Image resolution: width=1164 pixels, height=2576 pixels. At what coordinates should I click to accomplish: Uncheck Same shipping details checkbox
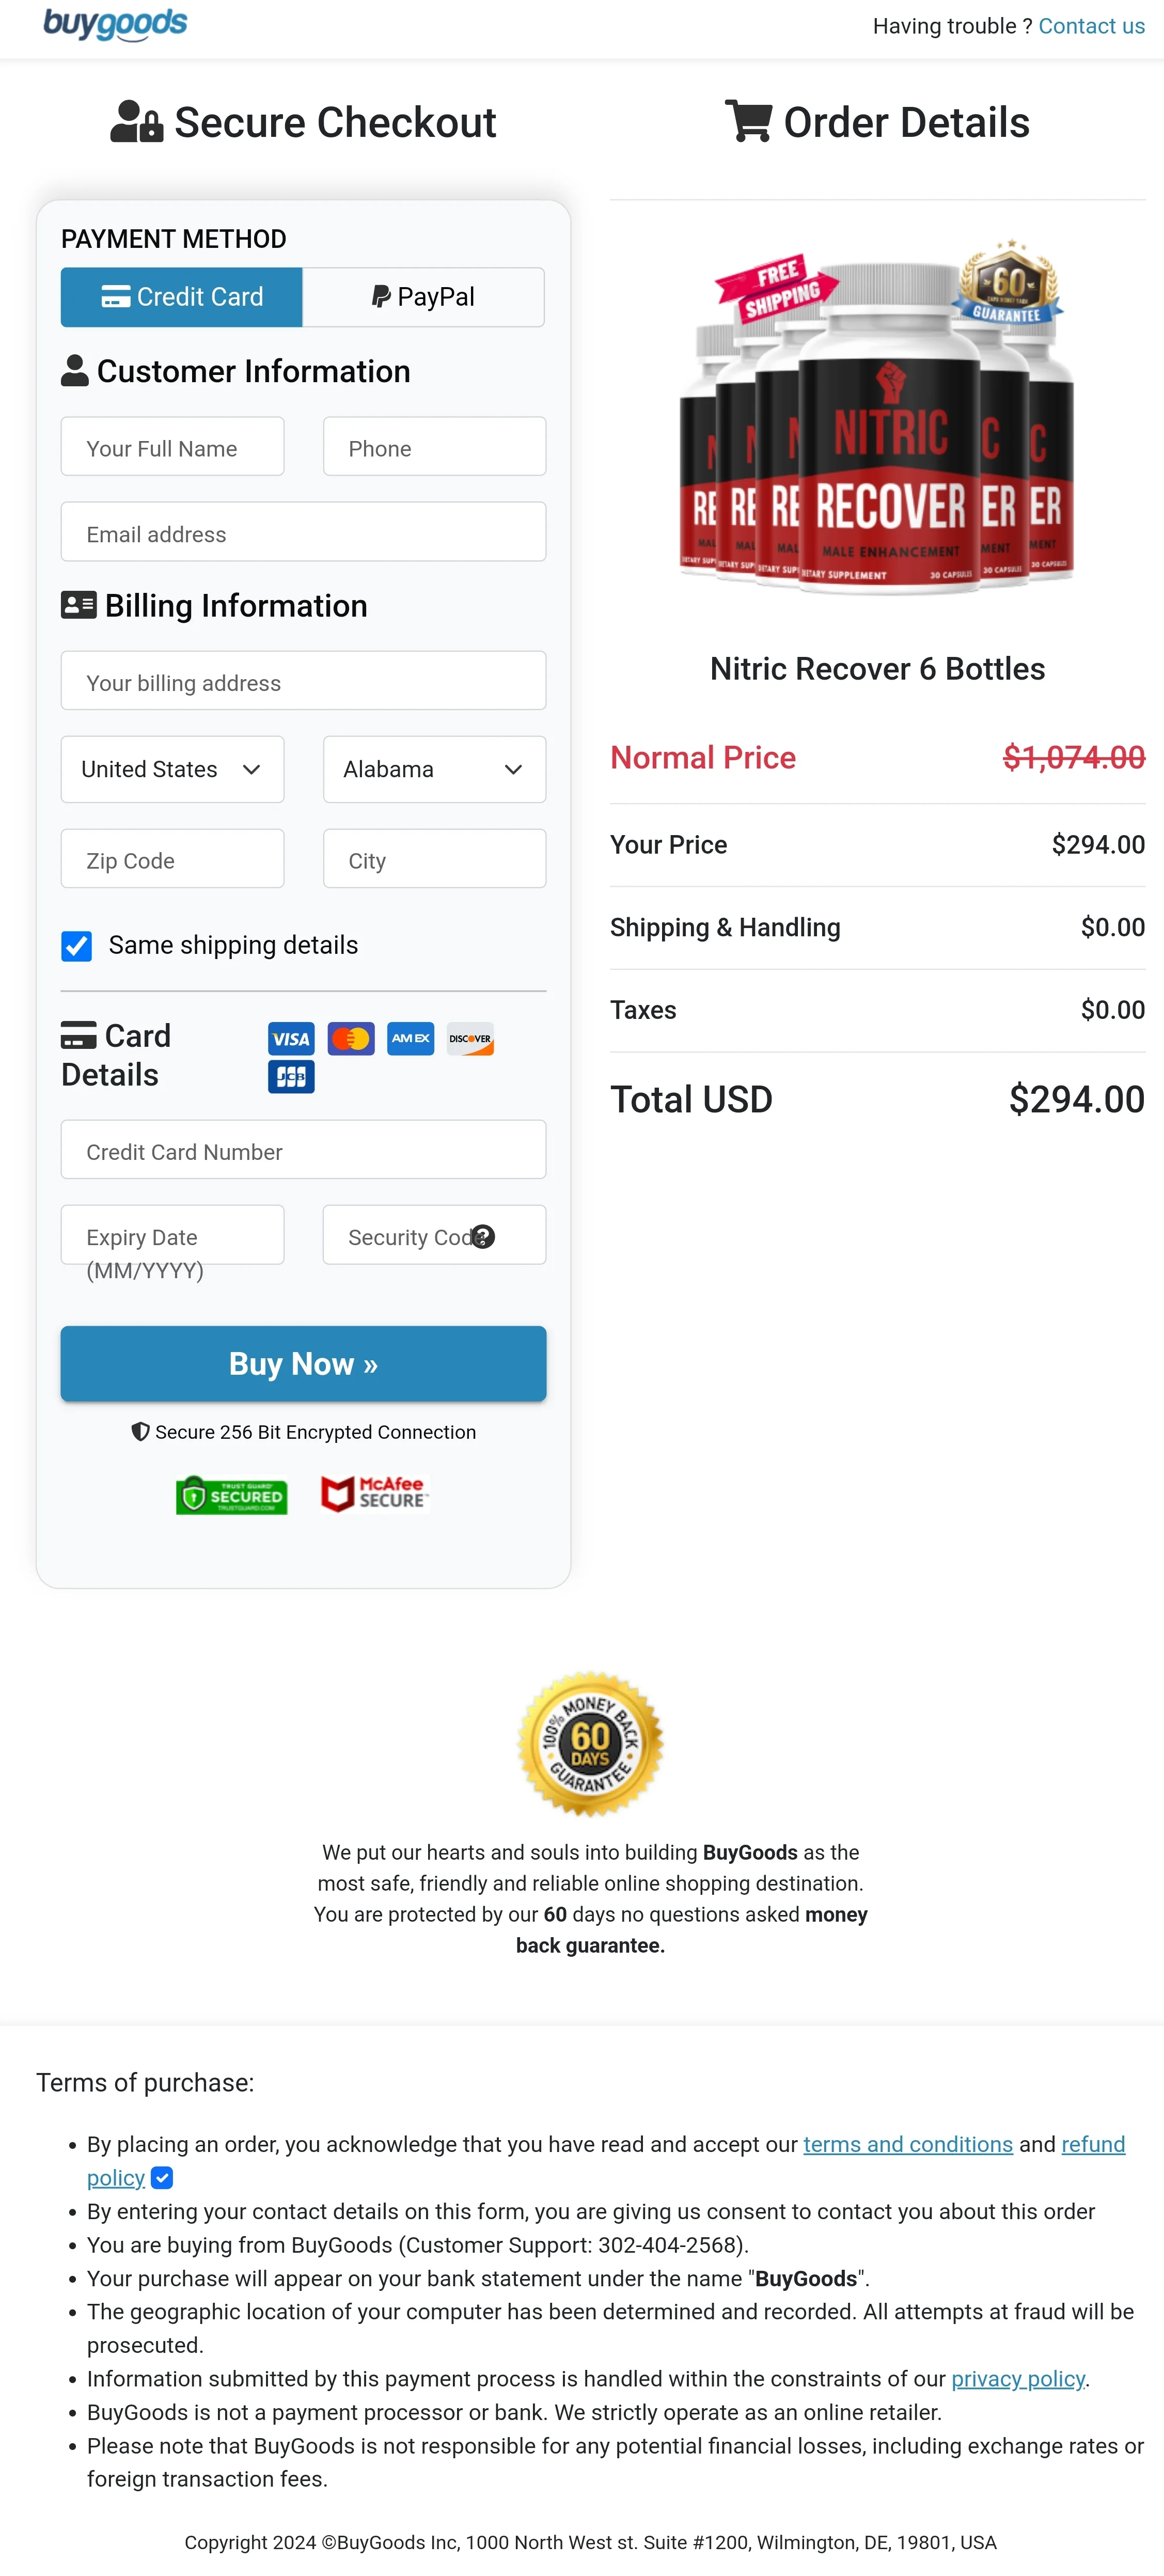point(77,946)
